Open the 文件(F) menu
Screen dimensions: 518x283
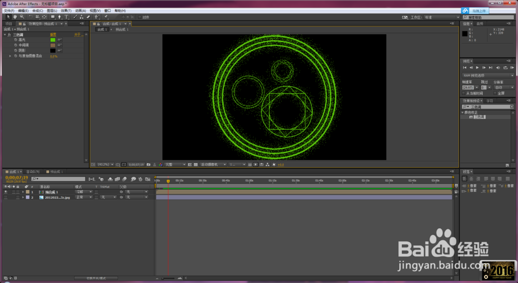click(x=9, y=10)
